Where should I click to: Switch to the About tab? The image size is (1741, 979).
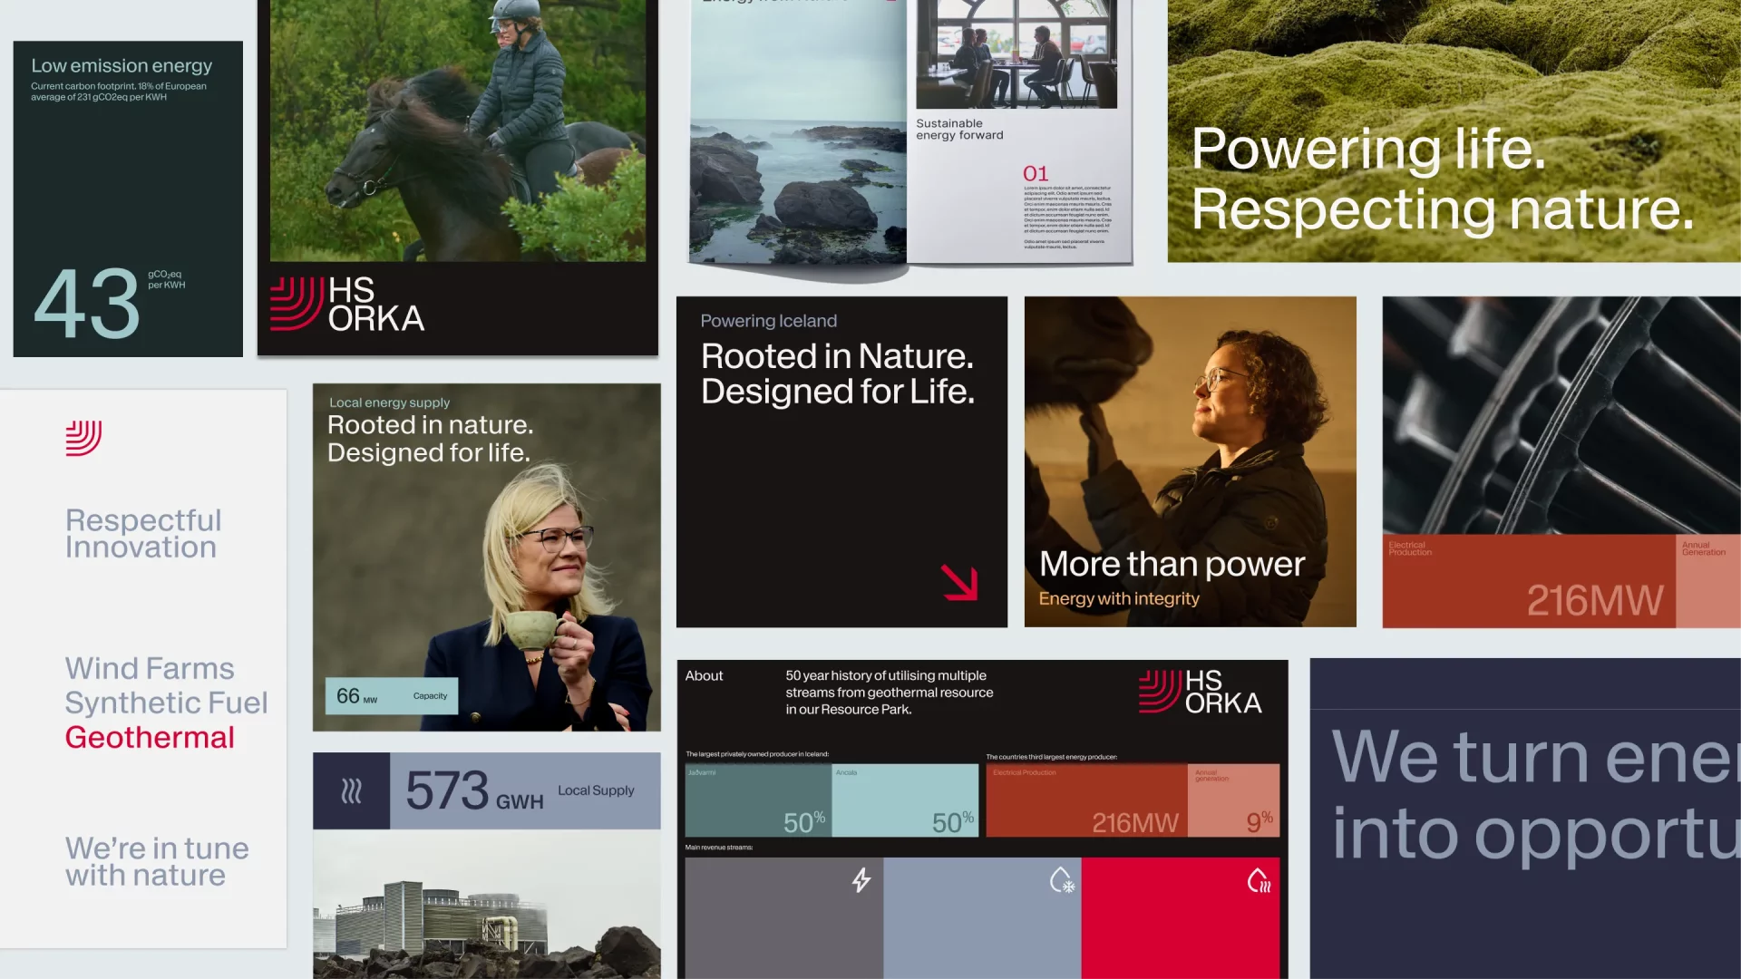pyautogui.click(x=705, y=675)
